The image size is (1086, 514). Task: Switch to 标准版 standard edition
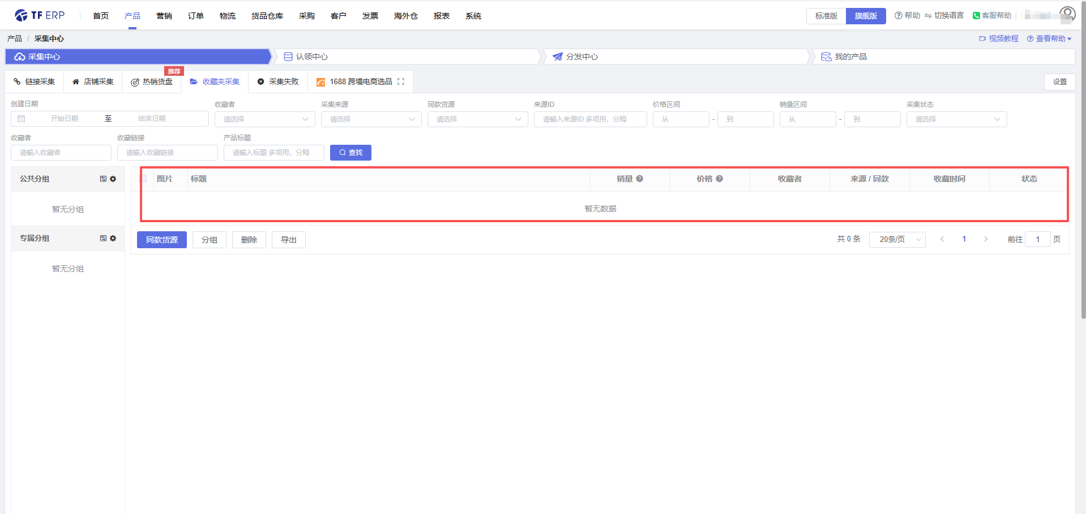pyautogui.click(x=826, y=16)
